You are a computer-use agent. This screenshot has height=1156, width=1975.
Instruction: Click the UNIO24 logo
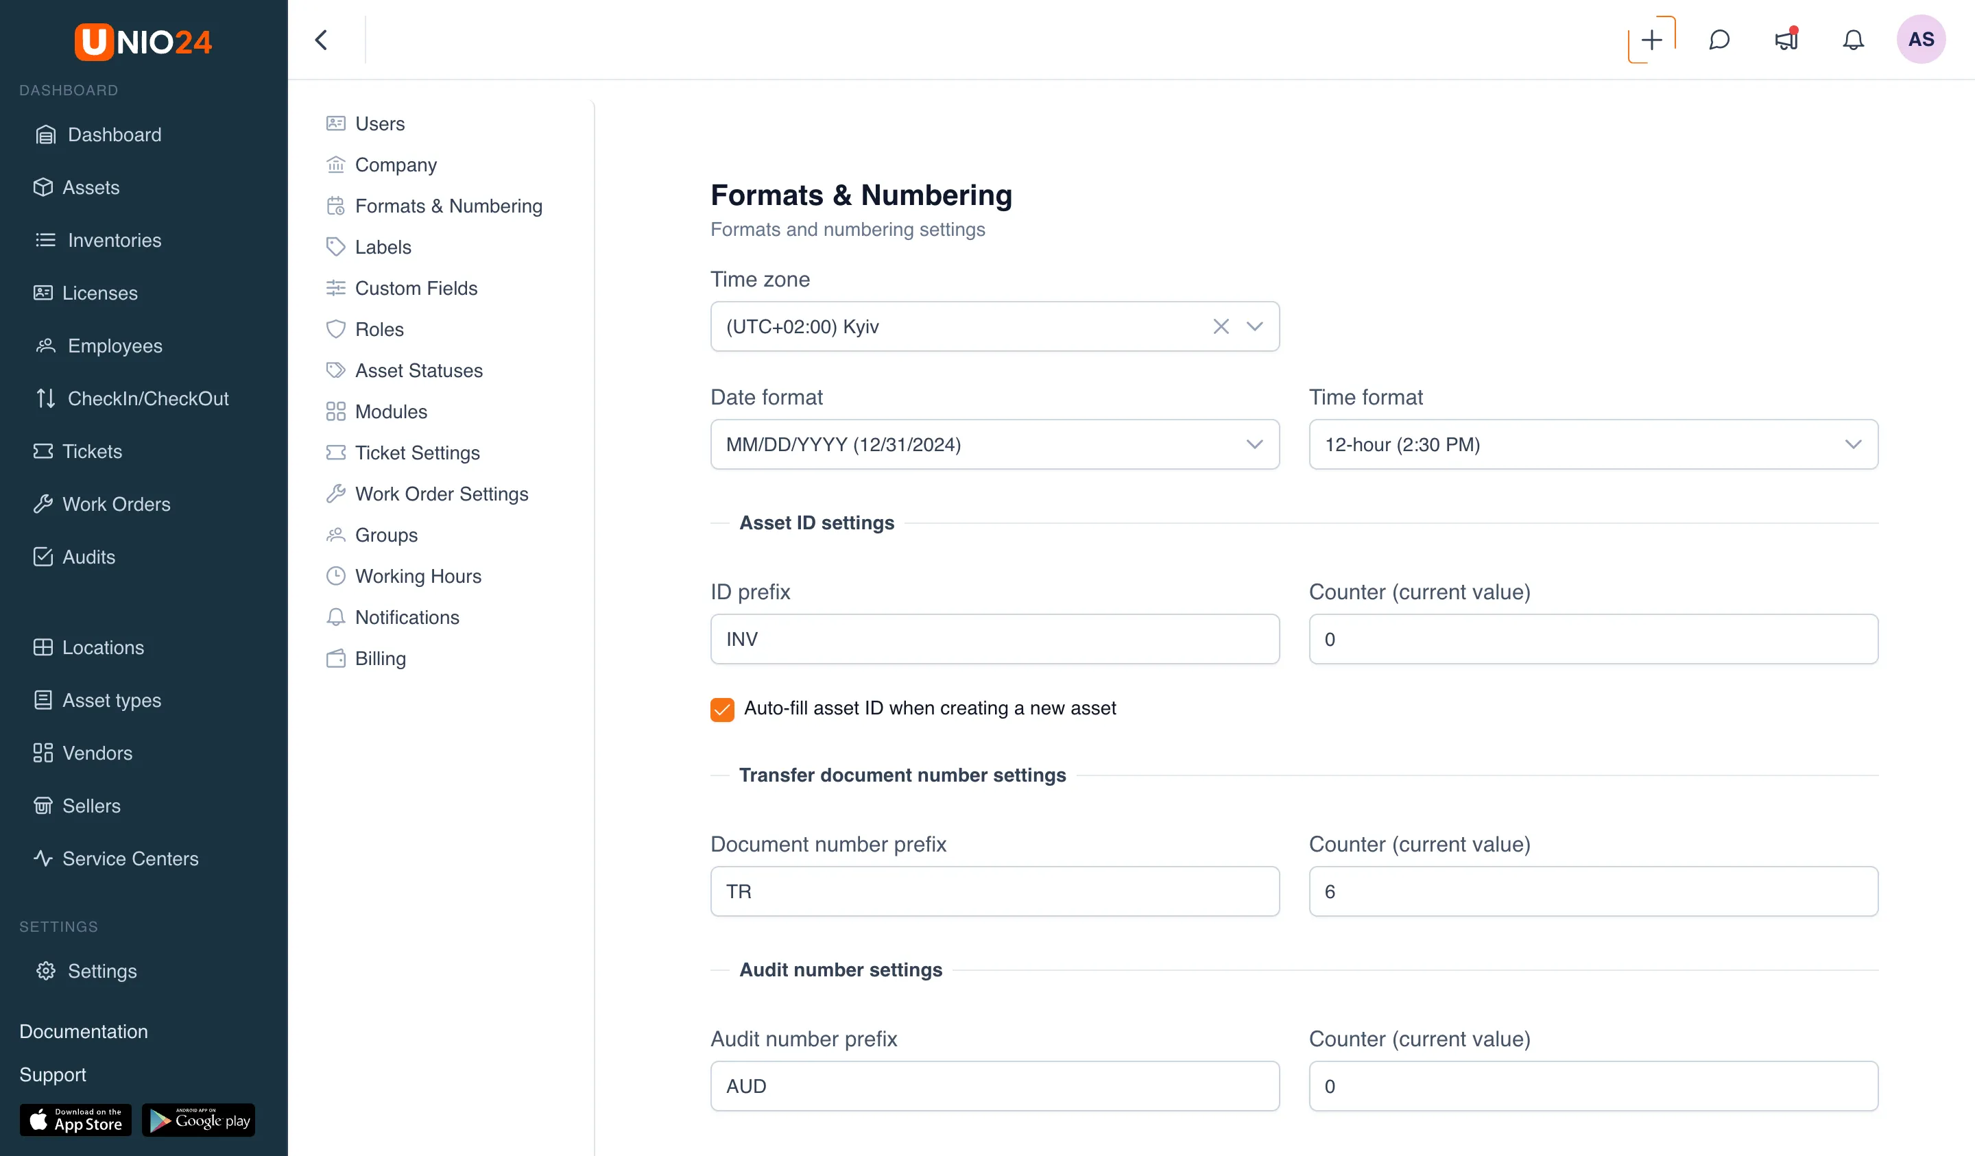[143, 42]
